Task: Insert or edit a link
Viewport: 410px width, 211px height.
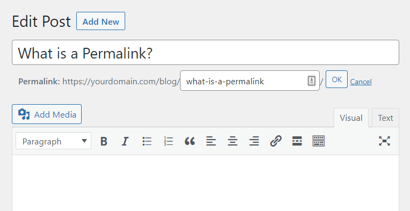Action: pos(276,141)
